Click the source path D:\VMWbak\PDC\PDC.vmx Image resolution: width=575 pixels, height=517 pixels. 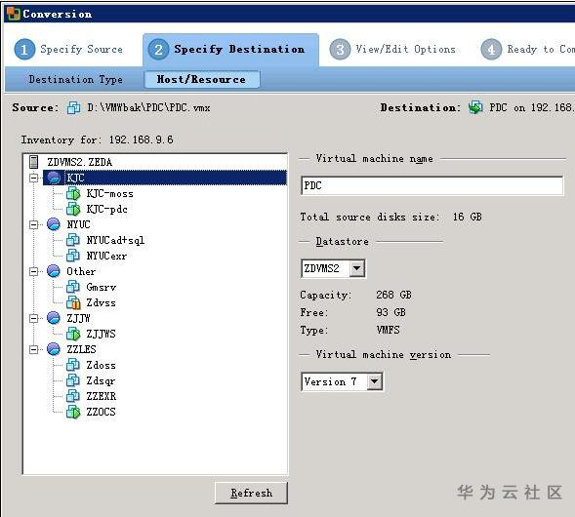pyautogui.click(x=148, y=107)
